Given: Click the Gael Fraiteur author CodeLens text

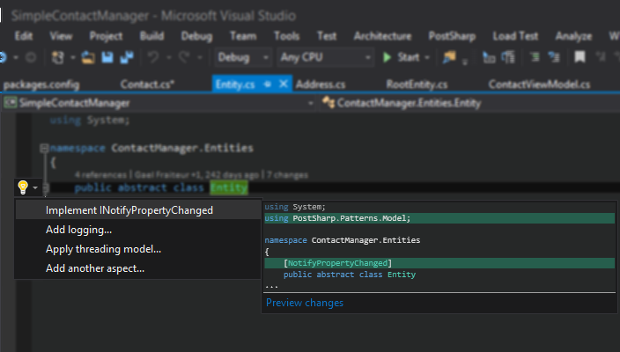Looking at the screenshot, I should (162, 174).
